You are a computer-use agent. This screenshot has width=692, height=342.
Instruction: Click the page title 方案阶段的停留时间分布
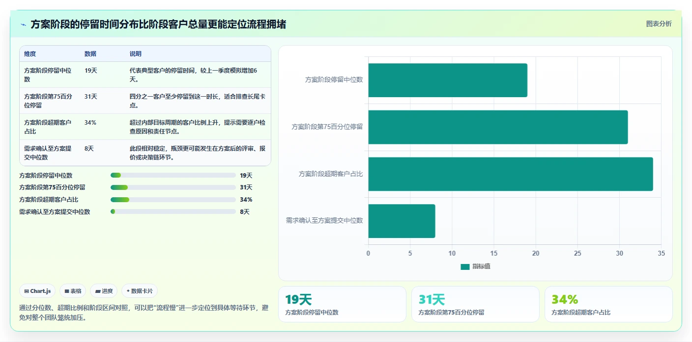click(158, 24)
